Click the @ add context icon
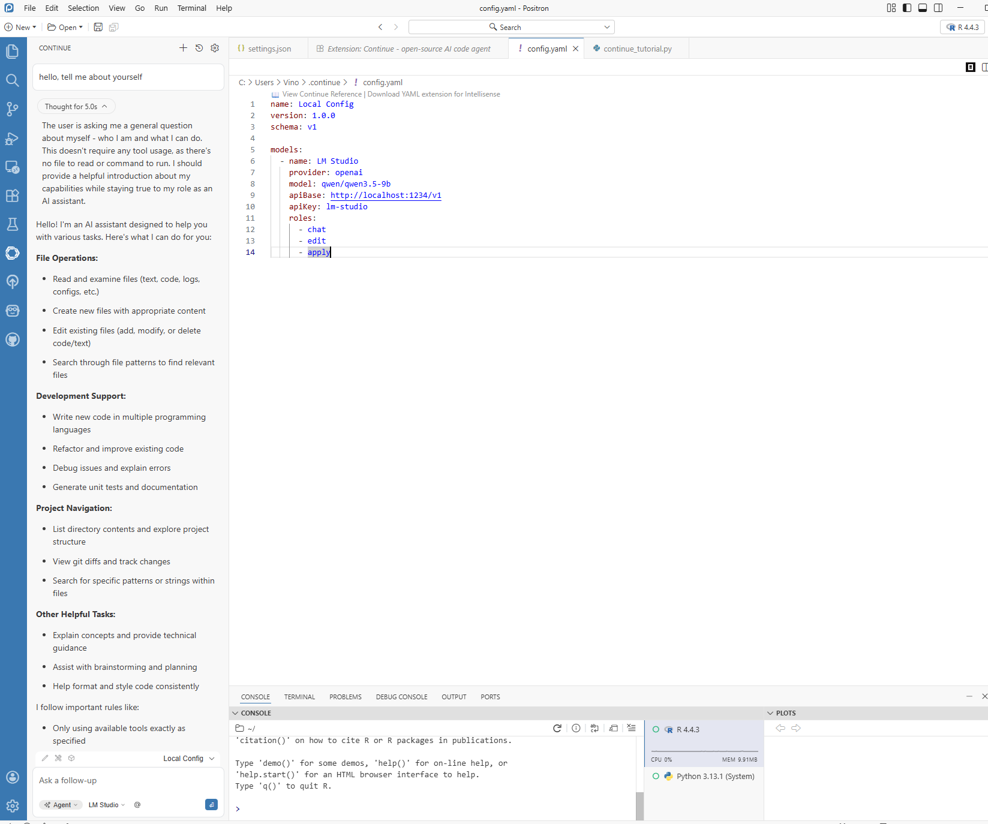Image resolution: width=988 pixels, height=824 pixels. 137,805
